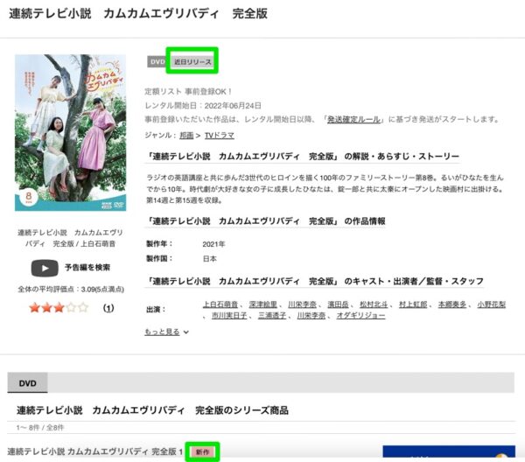Open the 邦画 genre link
Screen dimensions: 525x462
pyautogui.click(x=186, y=136)
